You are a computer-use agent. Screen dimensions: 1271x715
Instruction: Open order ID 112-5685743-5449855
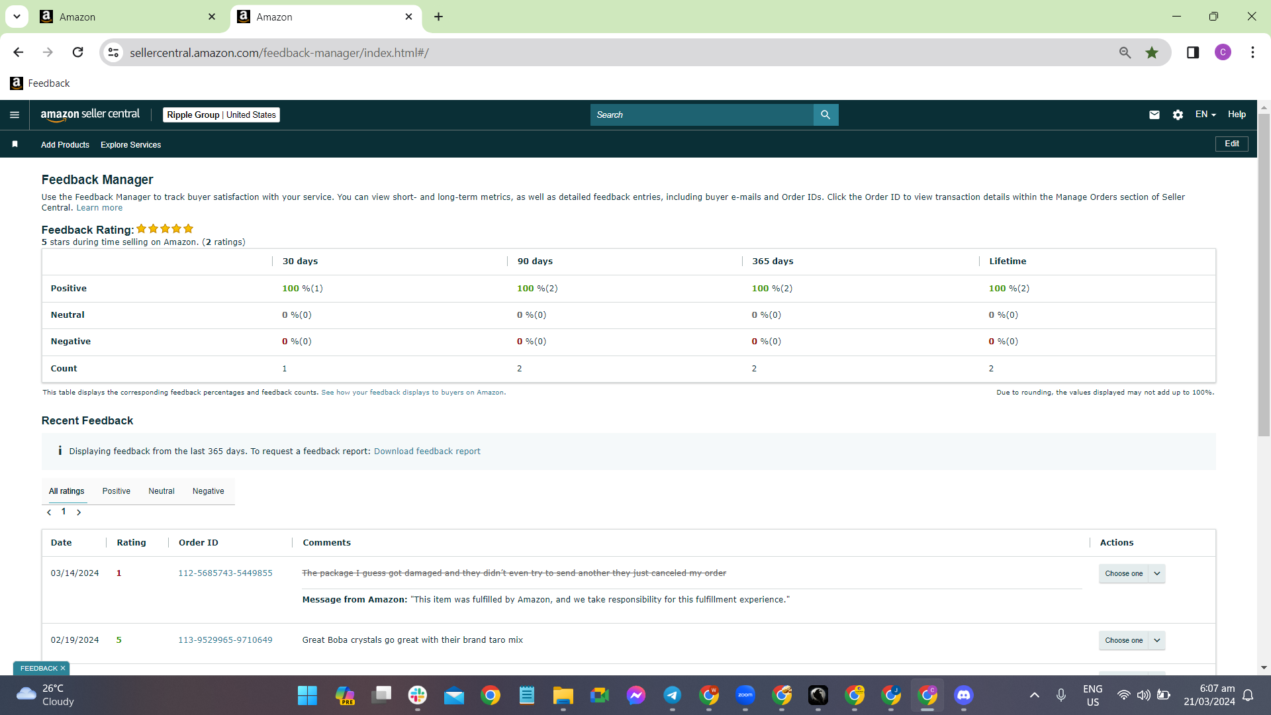click(x=225, y=573)
